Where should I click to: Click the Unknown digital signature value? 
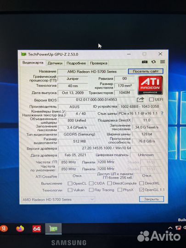coord(146,155)
